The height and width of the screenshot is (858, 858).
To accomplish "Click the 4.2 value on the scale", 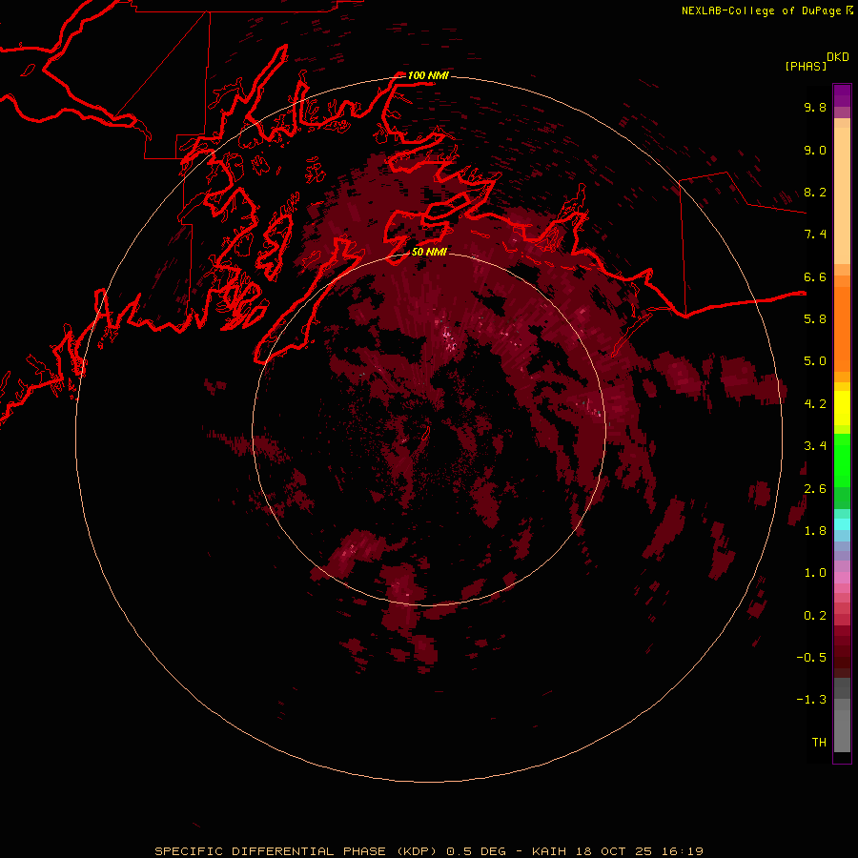I will 815,404.
